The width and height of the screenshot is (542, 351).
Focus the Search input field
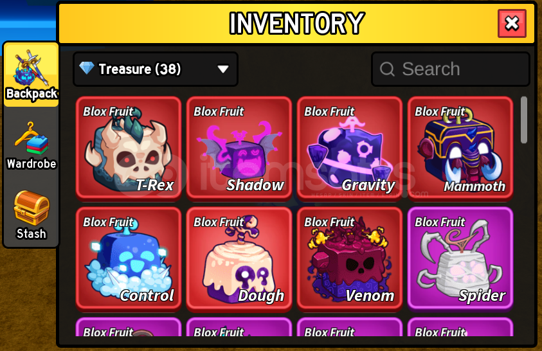point(451,69)
